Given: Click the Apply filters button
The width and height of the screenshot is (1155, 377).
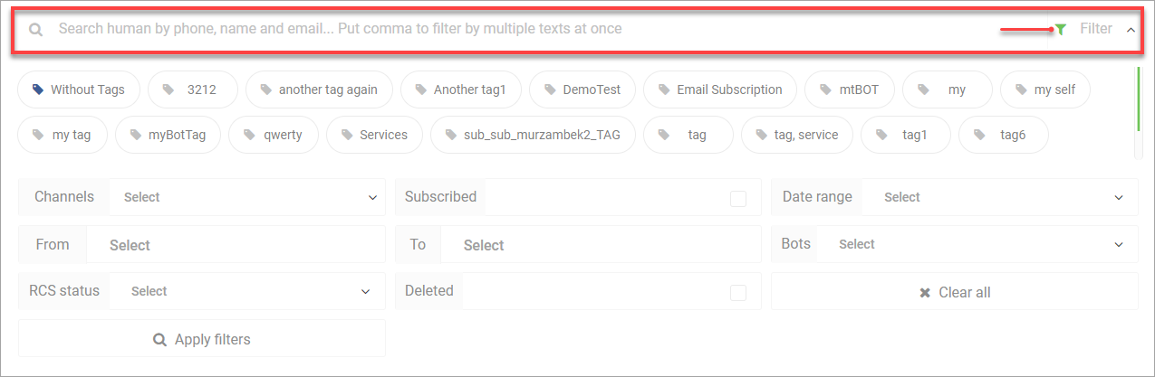Looking at the screenshot, I should click(x=202, y=339).
